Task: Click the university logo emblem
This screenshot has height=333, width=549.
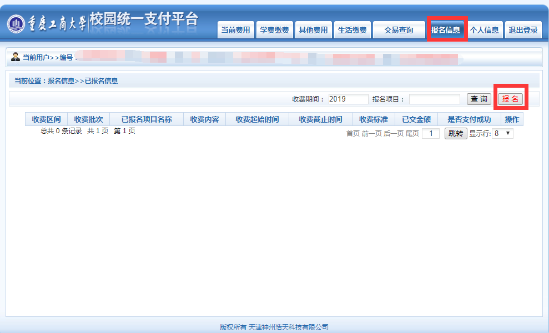Action: (16, 23)
